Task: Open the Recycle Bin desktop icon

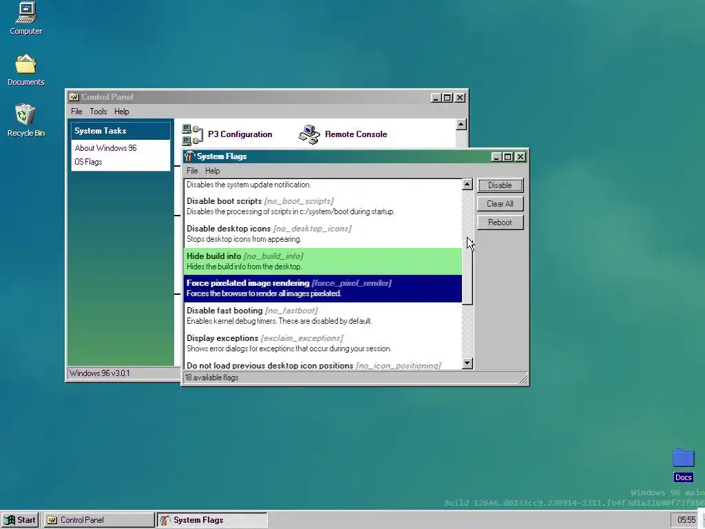Action: click(26, 121)
